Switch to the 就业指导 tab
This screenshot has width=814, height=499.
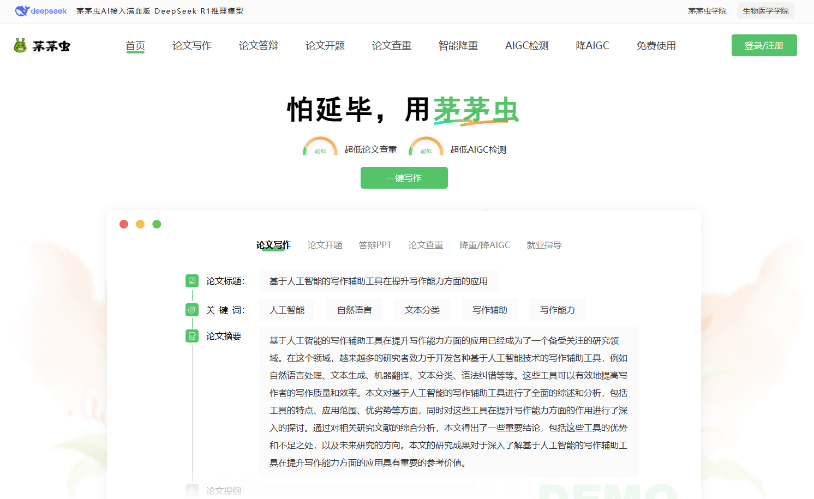tap(544, 245)
